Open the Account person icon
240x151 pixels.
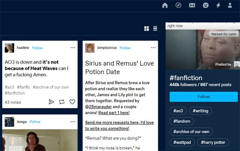pyautogui.click(x=230, y=5)
